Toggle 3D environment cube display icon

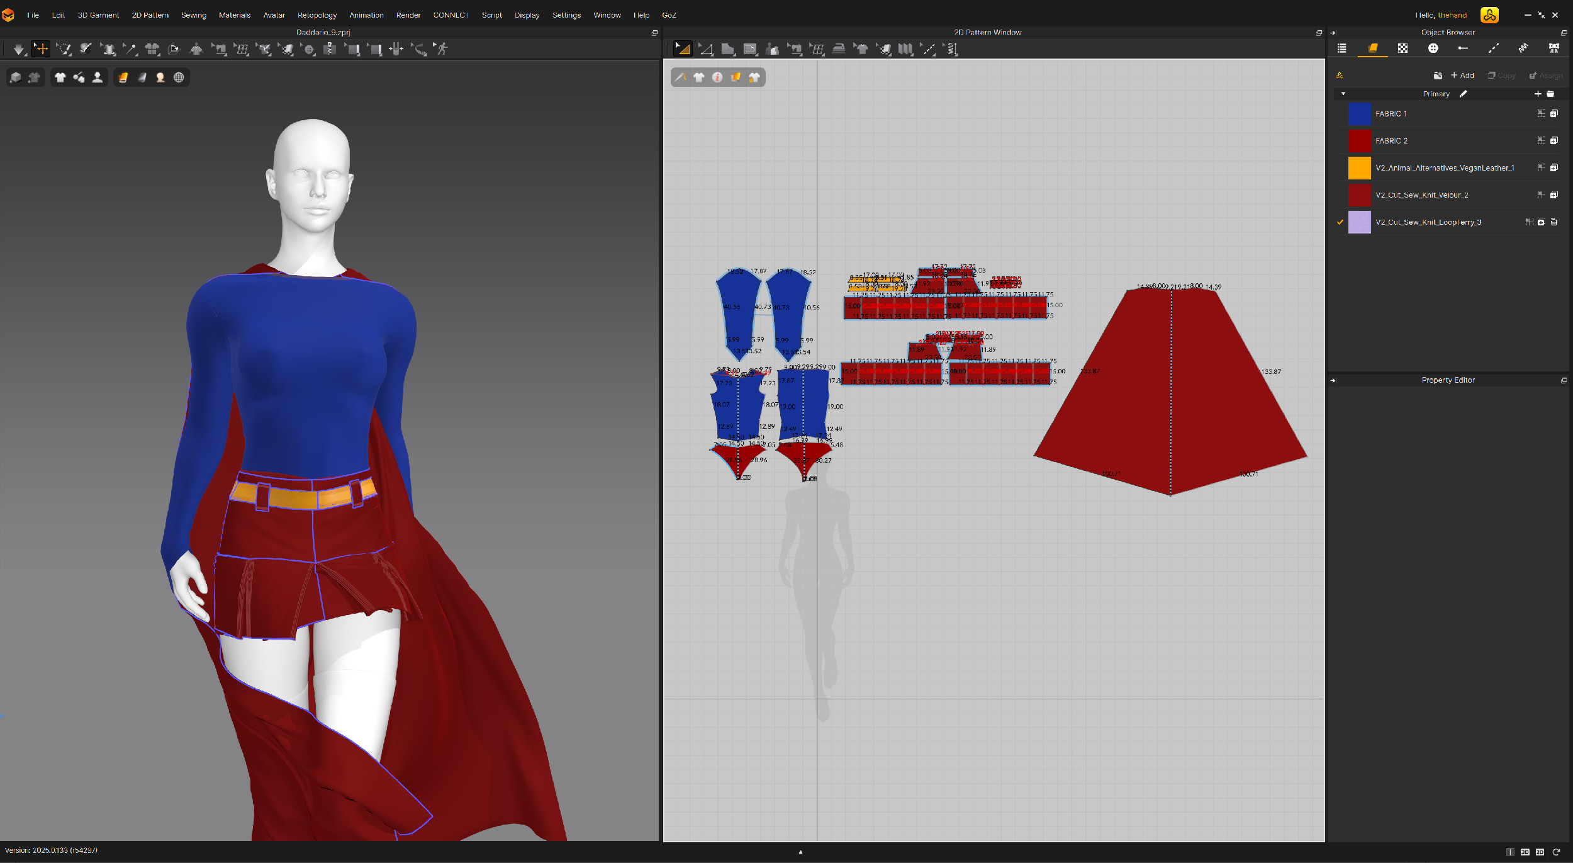[16, 77]
